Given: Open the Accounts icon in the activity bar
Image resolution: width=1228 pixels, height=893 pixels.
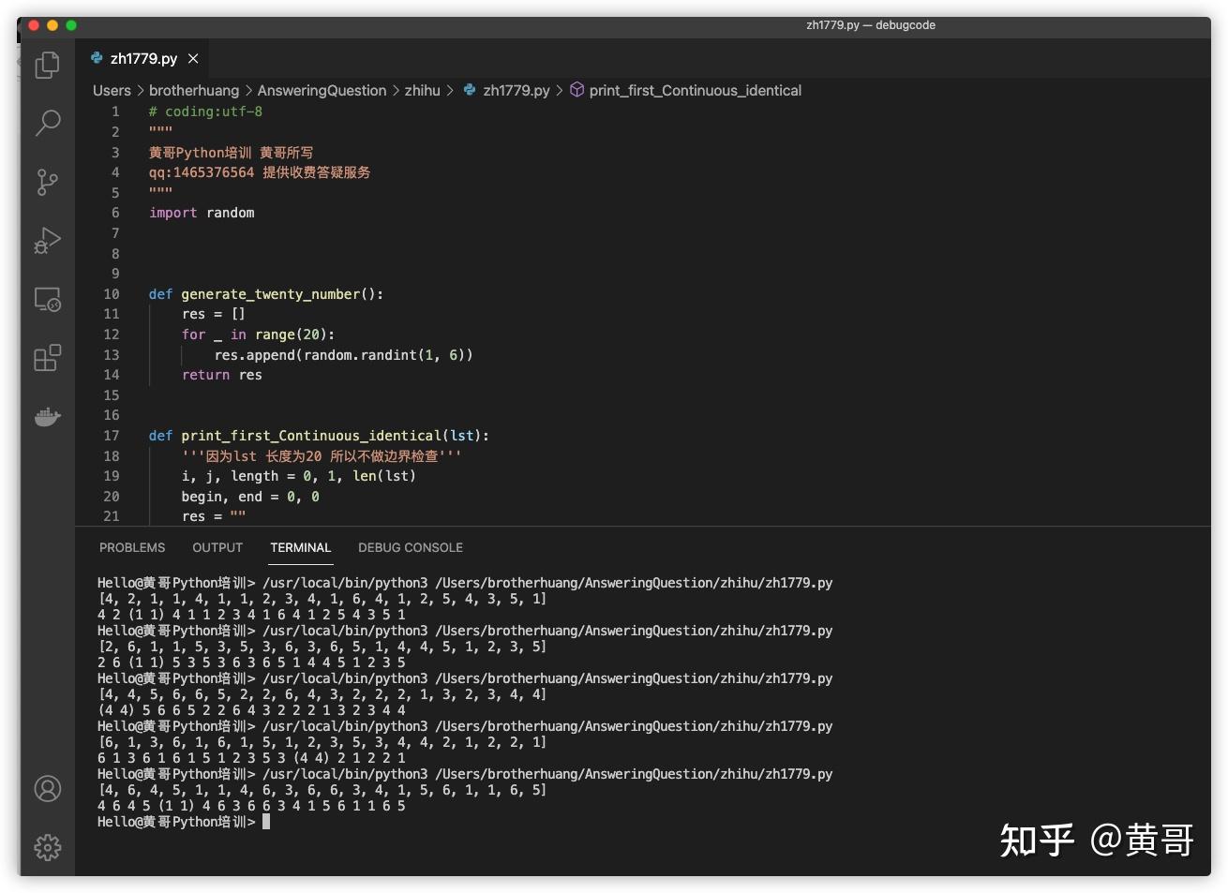Looking at the screenshot, I should click(47, 789).
